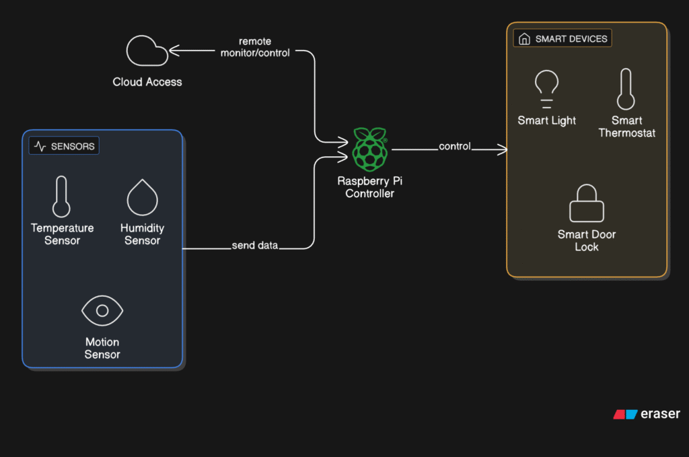Click the "Smart Light" label
This screenshot has width=689, height=457.
pyautogui.click(x=546, y=121)
